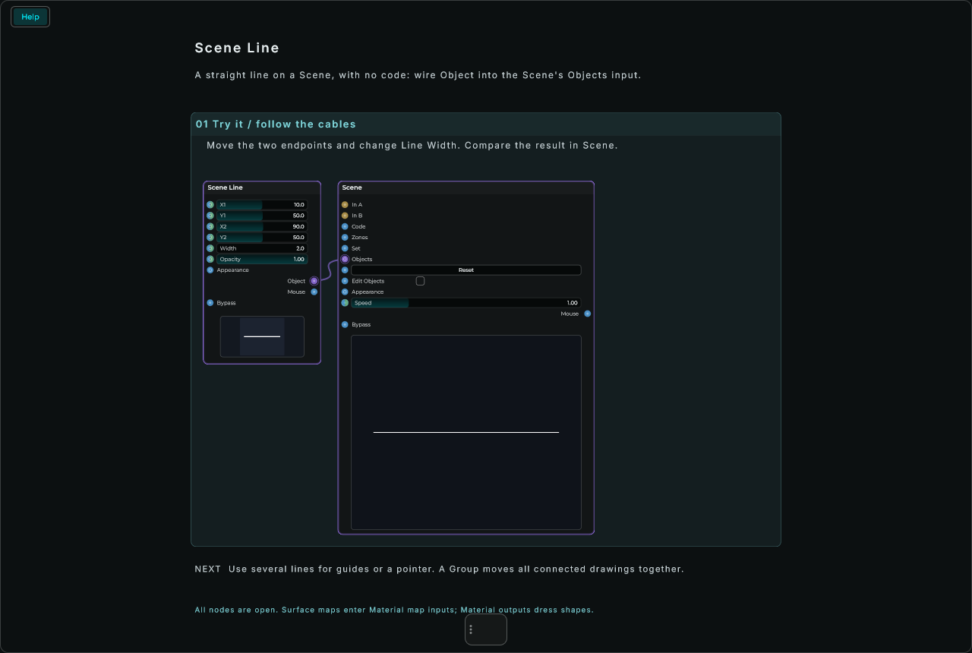
Task: Click the Set input port on Scene
Action: [x=345, y=248]
